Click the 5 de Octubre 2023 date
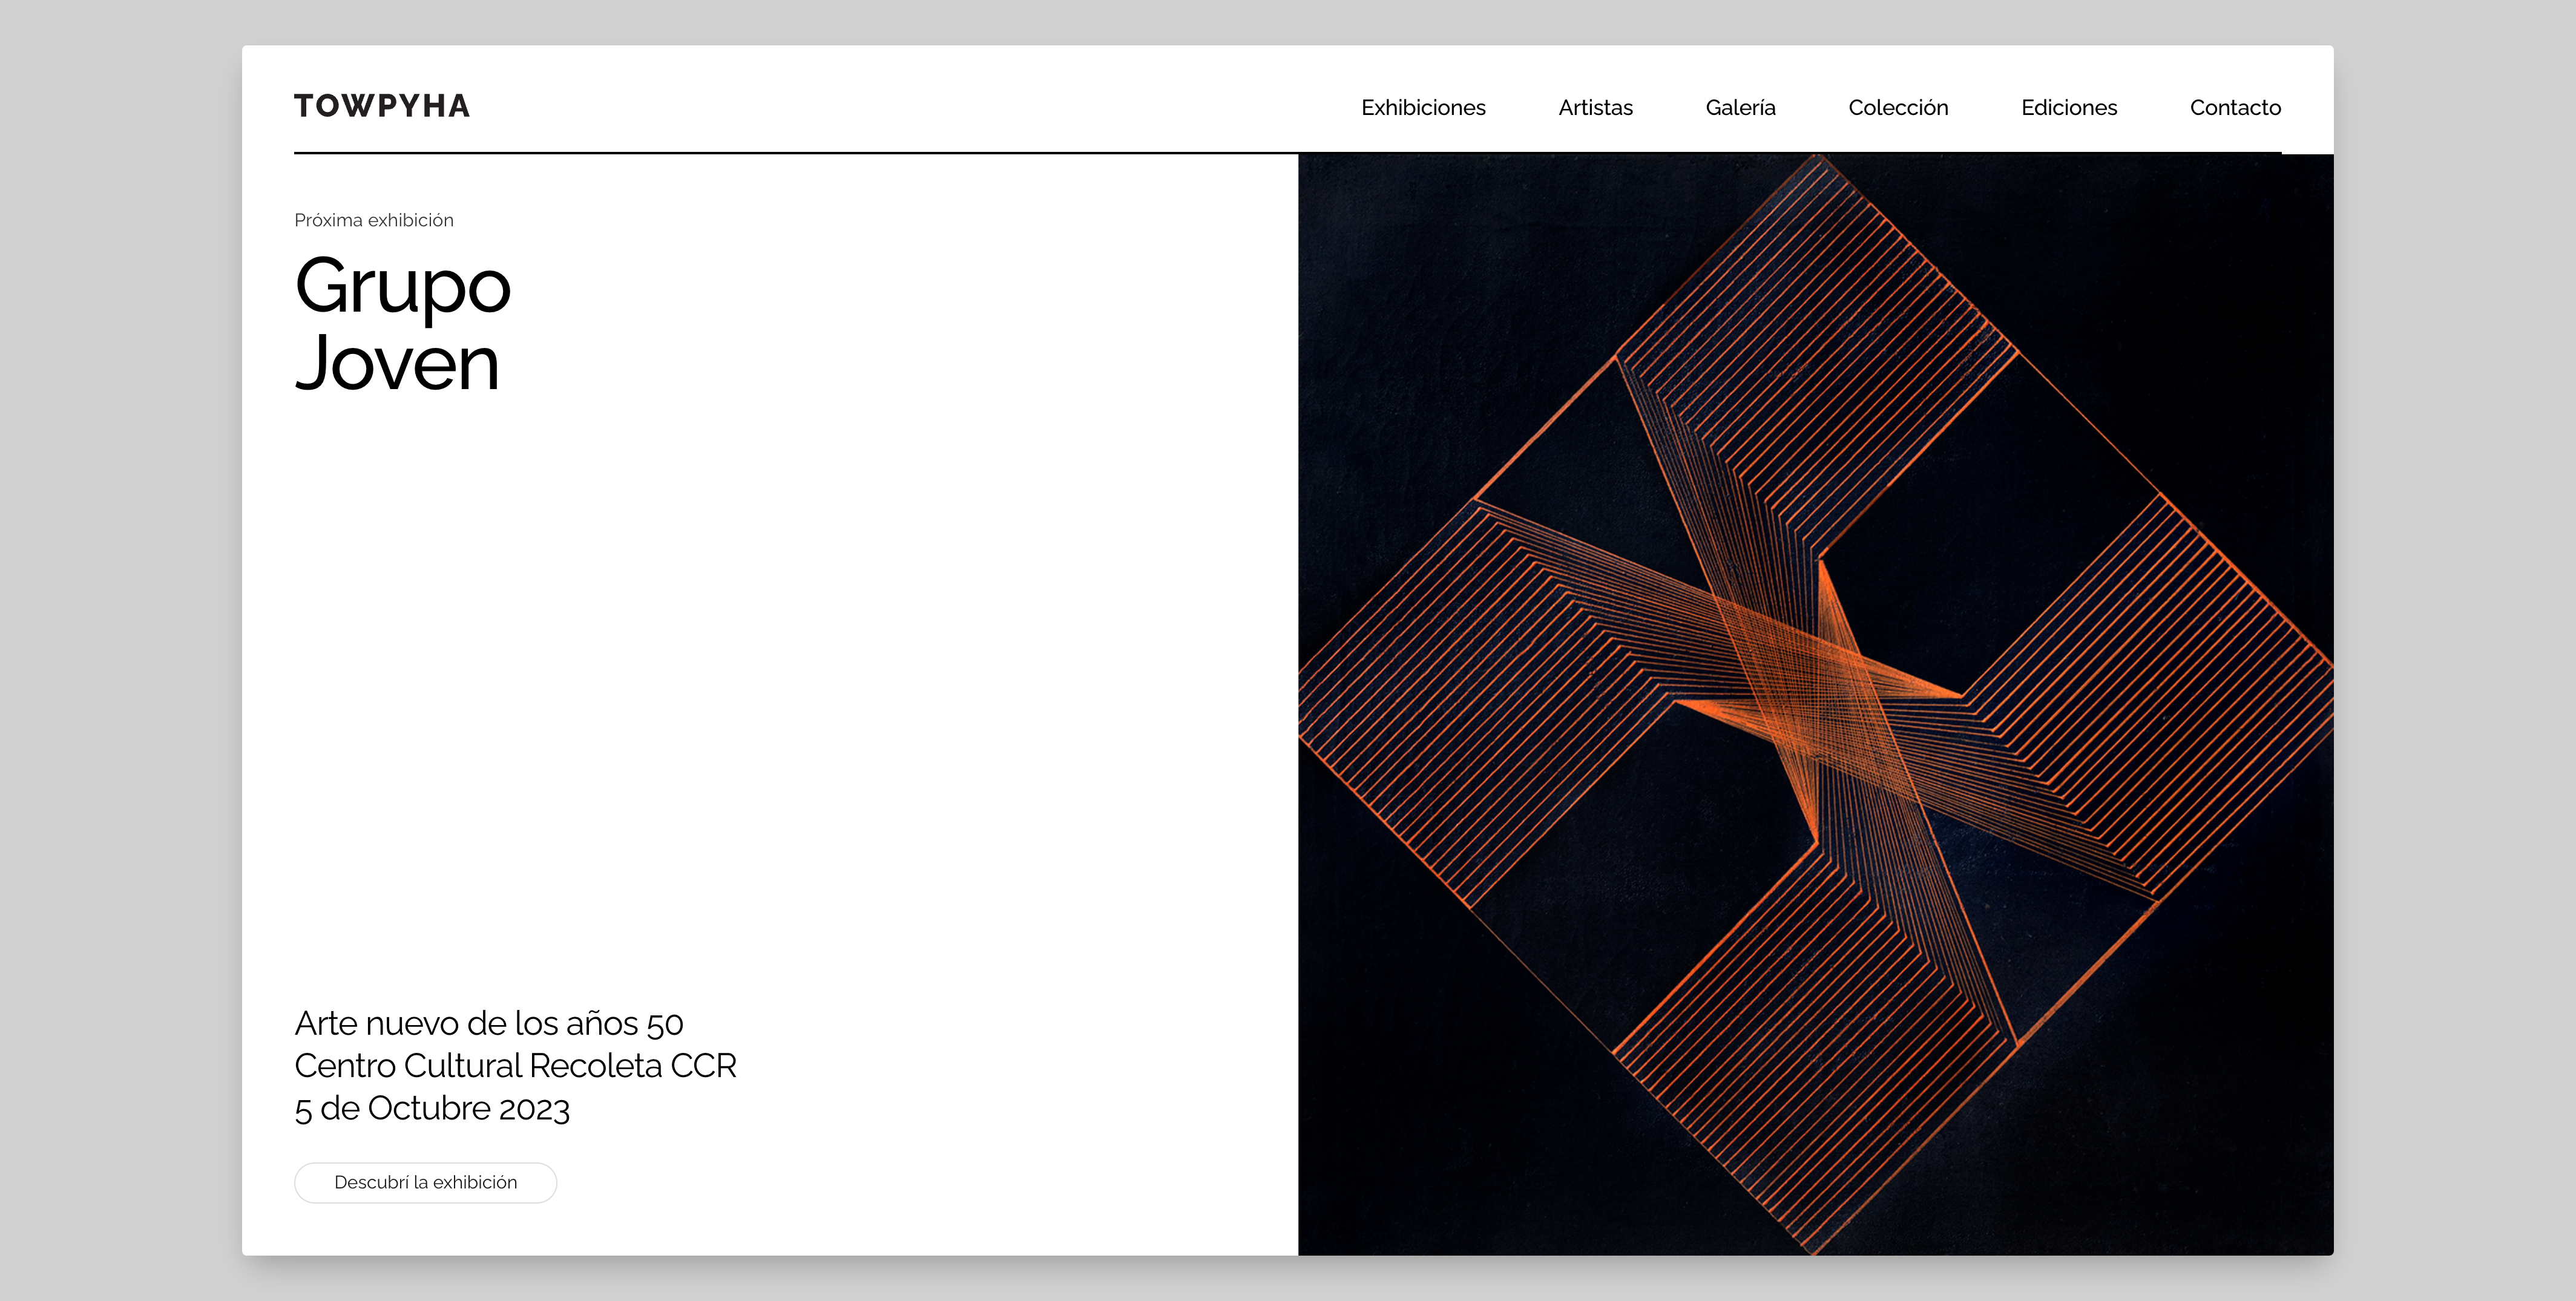 point(431,1108)
